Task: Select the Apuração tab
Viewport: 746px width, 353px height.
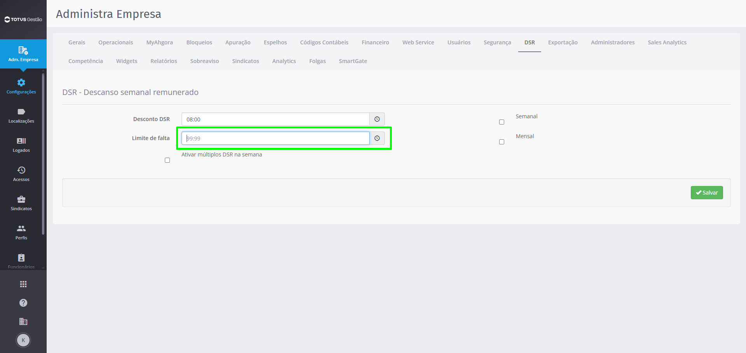Action: click(x=238, y=42)
